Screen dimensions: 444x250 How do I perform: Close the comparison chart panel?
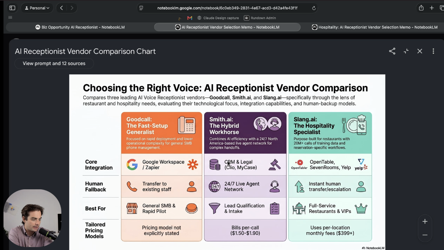pyautogui.click(x=420, y=51)
